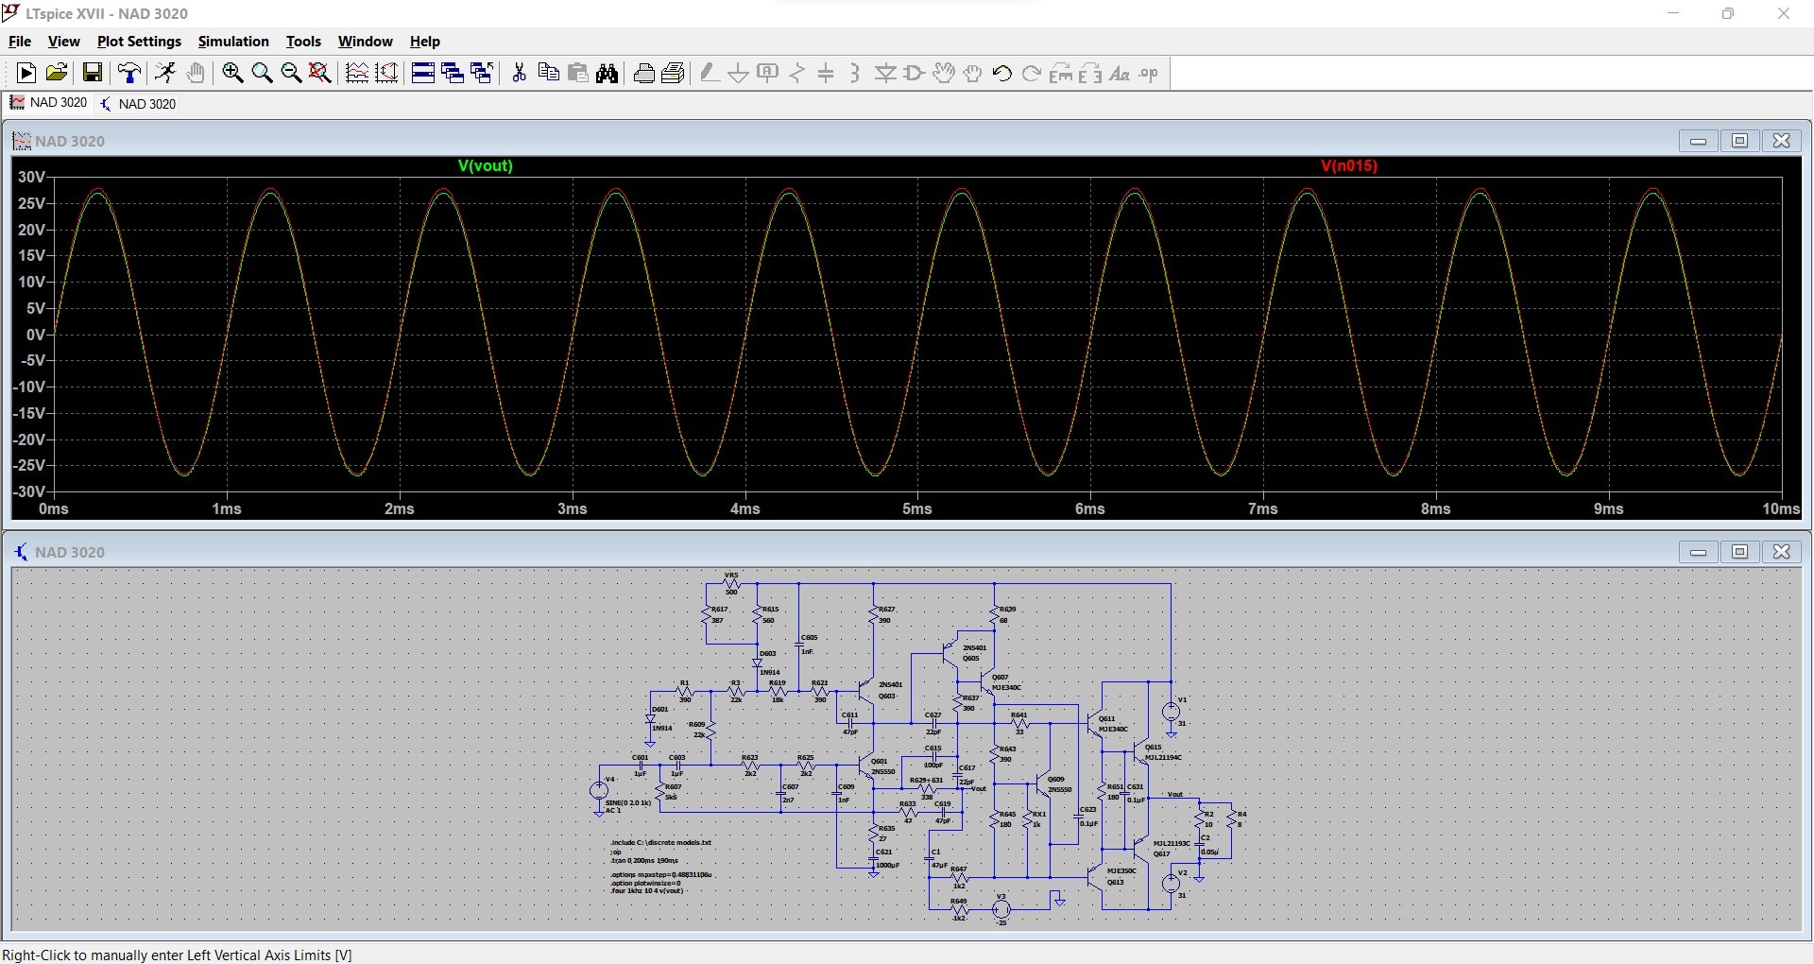The height and width of the screenshot is (964, 1814).
Task: Click the Copy toolbar icon
Action: 548,73
